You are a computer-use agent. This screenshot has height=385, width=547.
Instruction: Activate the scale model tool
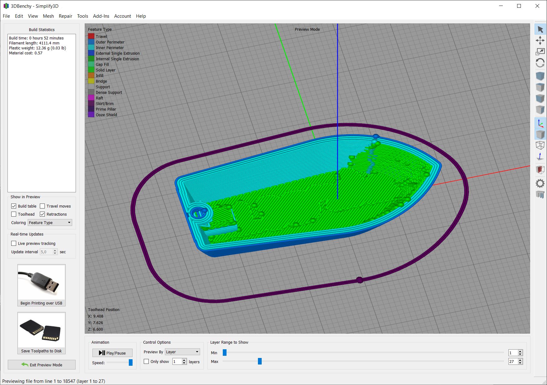tap(540, 52)
